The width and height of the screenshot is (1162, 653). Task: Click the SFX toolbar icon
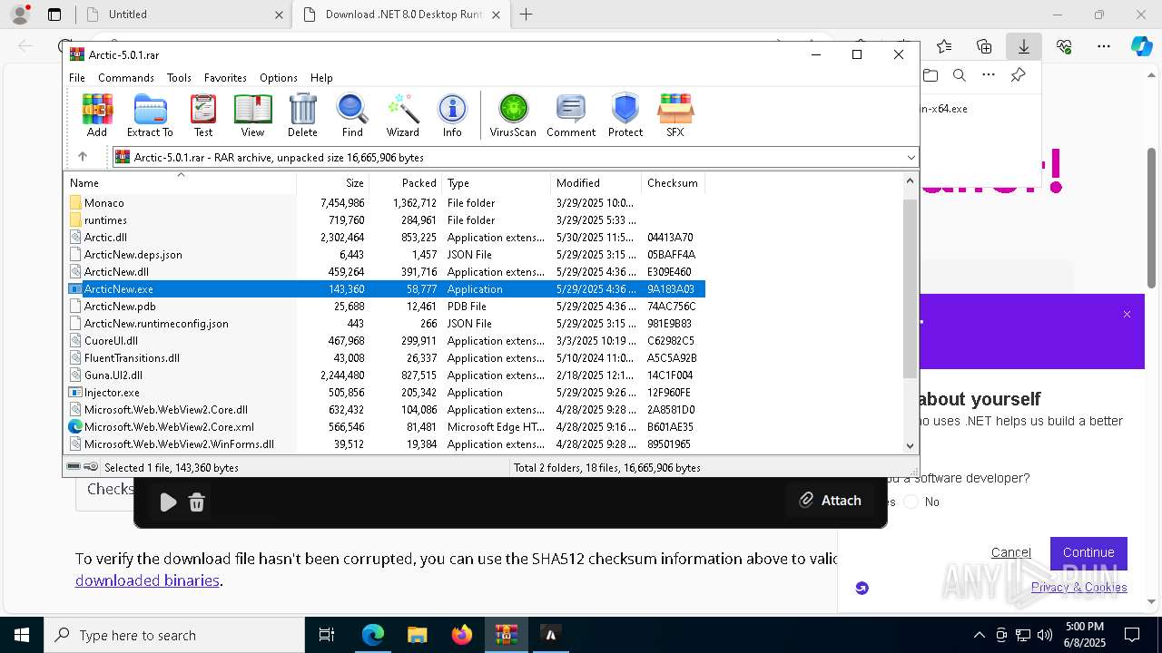(x=675, y=115)
